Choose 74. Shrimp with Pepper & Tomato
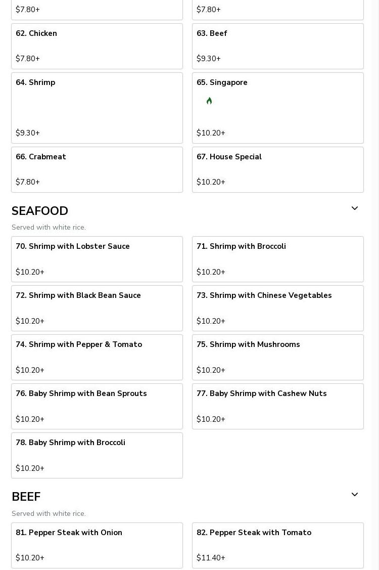Image resolution: width=379 pixels, height=570 pixels. [97, 357]
